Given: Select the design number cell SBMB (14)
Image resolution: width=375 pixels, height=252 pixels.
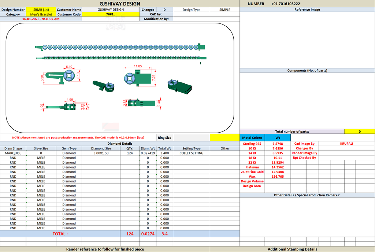Looking at the screenshot, I should (41, 10).
